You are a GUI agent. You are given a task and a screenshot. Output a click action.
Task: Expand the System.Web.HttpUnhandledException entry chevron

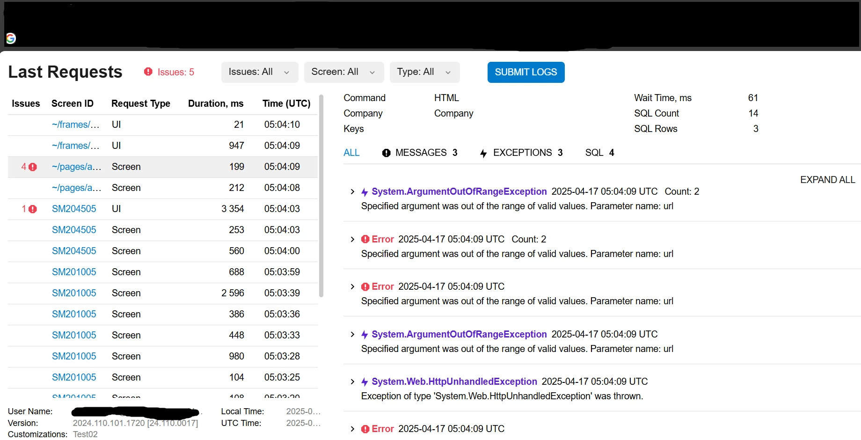(352, 381)
